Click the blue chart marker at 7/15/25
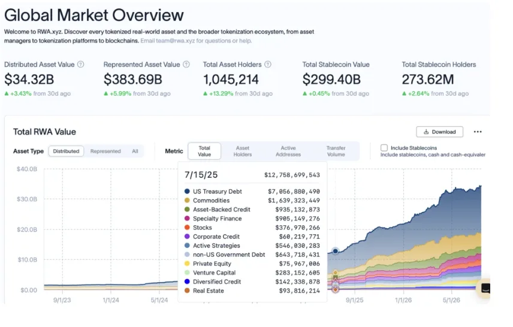The image size is (513, 327). pyautogui.click(x=336, y=251)
